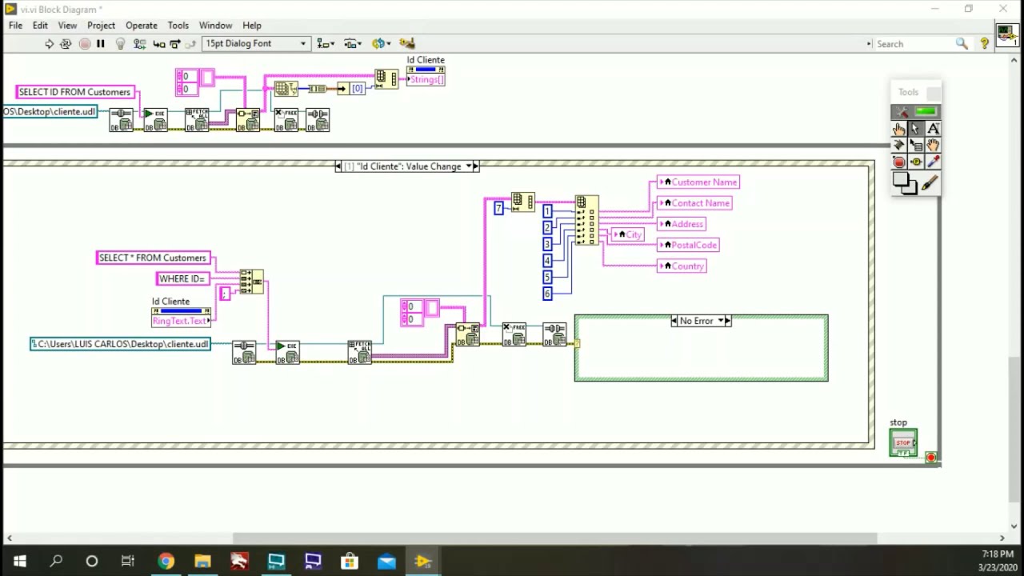Open the Edit menu
The height and width of the screenshot is (576, 1024).
[40, 26]
